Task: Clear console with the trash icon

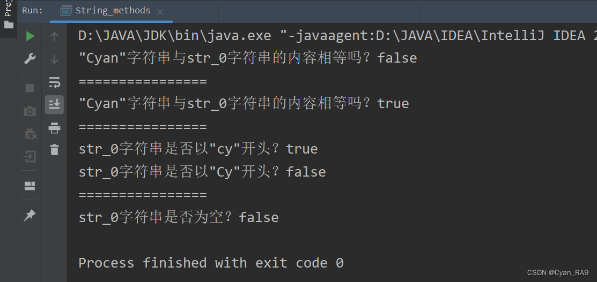Action: [x=55, y=149]
